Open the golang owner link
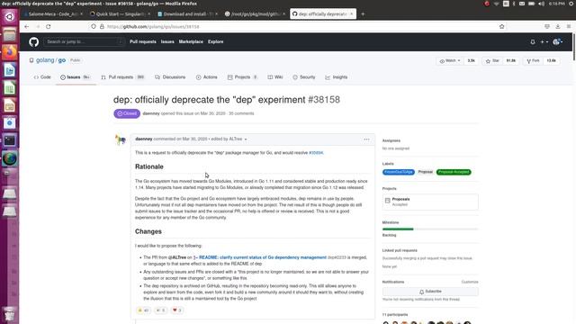576x324 pixels. pyautogui.click(x=45, y=60)
